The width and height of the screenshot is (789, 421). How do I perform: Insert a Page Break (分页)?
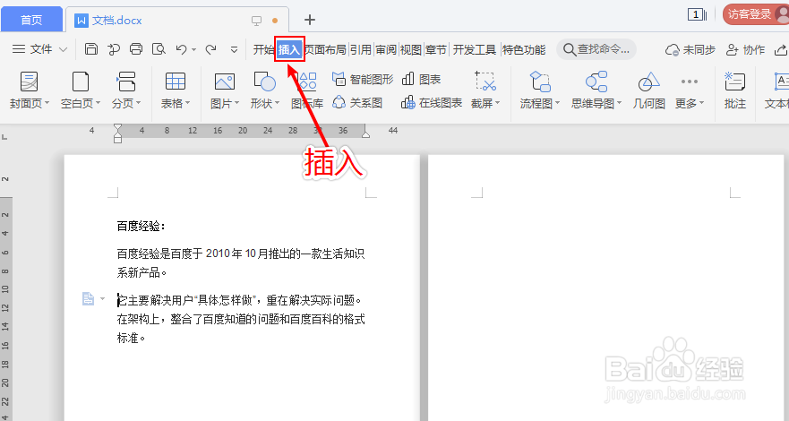125,90
